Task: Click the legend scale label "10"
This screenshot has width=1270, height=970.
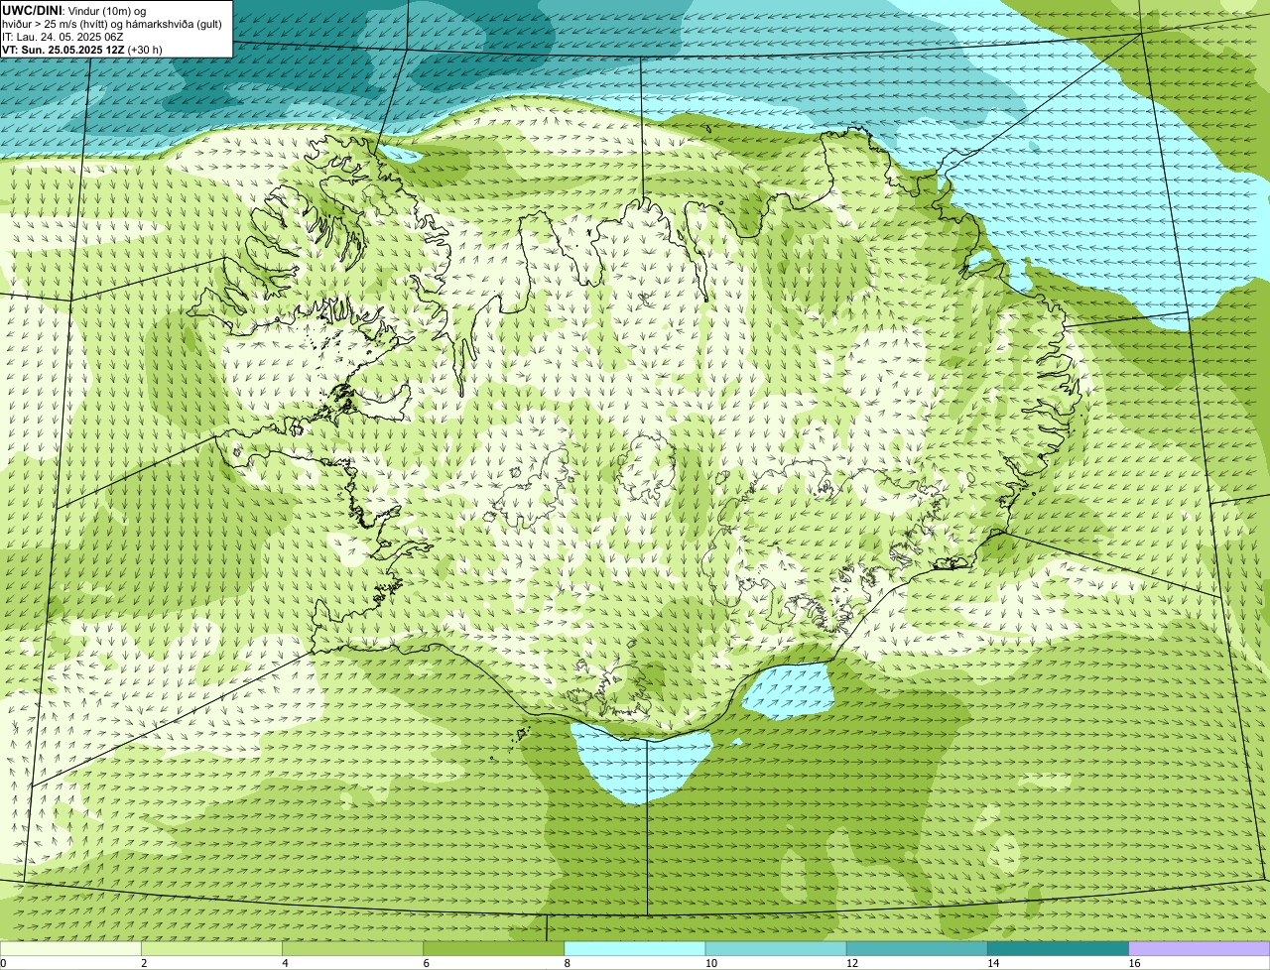Action: pyautogui.click(x=711, y=963)
